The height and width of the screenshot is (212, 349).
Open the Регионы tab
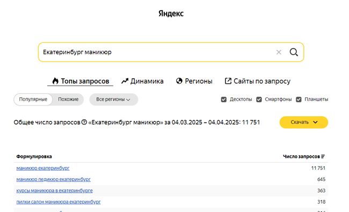coord(194,81)
